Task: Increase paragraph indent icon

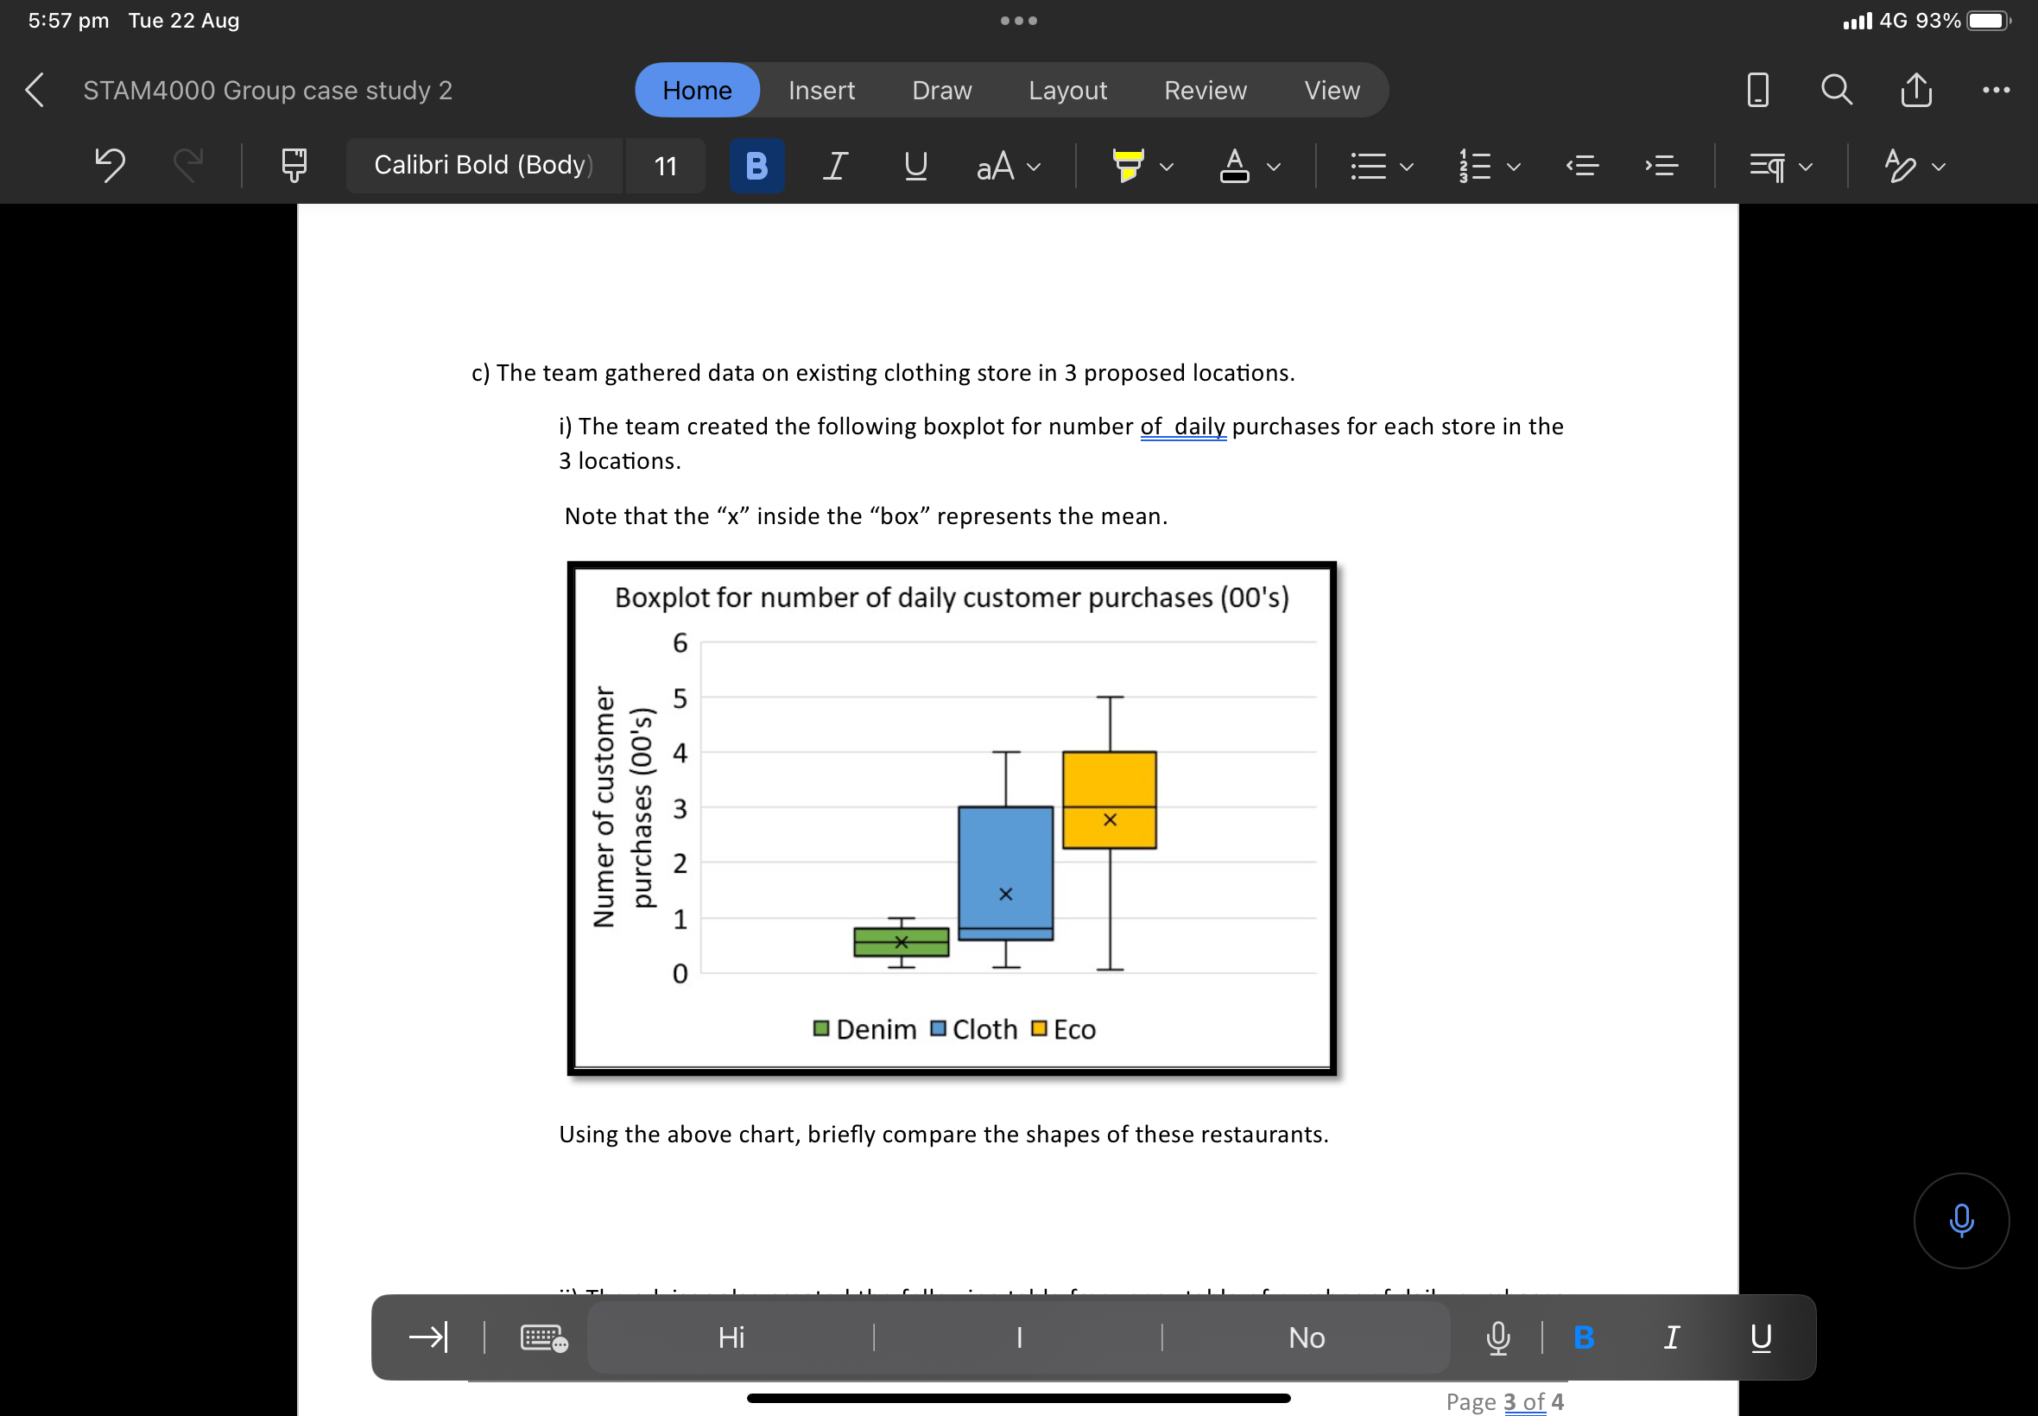Action: 1661,166
